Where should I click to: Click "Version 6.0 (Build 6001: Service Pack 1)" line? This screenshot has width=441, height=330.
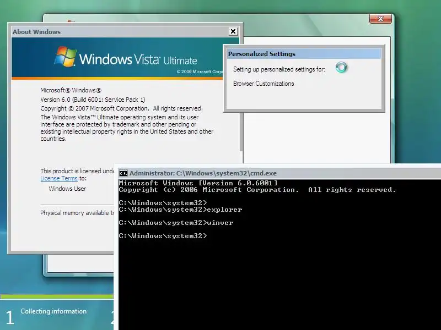click(93, 100)
